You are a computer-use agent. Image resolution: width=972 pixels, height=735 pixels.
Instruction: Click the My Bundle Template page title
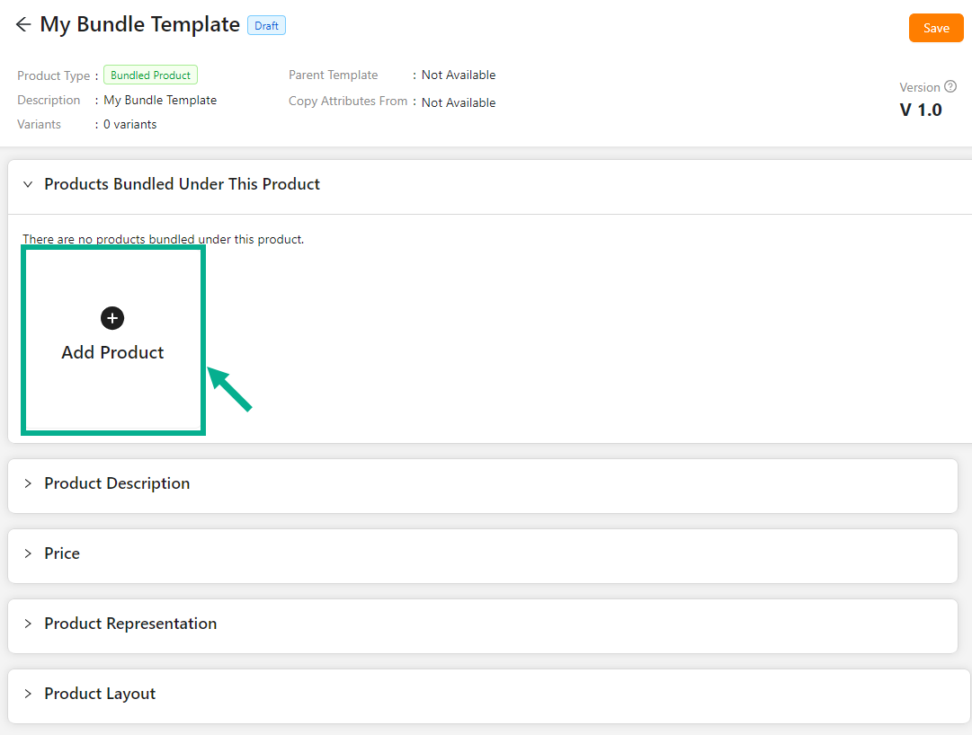pos(139,25)
